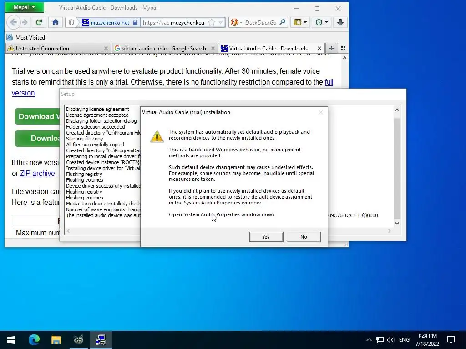Open the history clock toolbar icon
The width and height of the screenshot is (466, 349).
point(319,22)
